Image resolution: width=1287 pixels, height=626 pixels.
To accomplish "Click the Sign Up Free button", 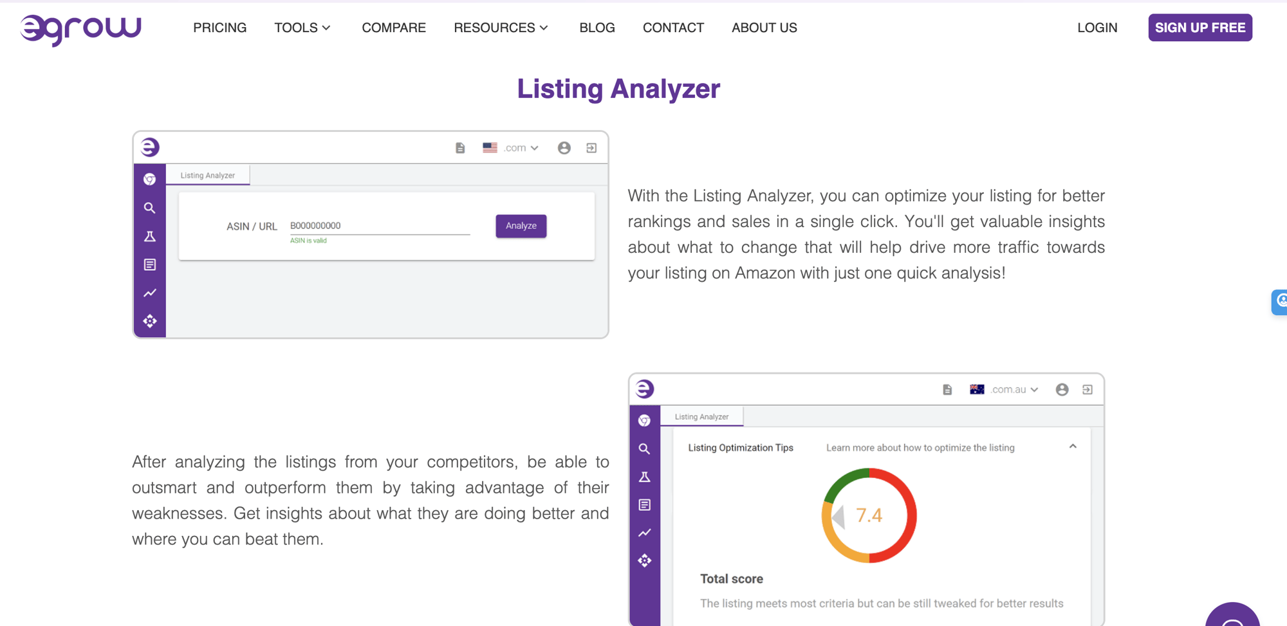I will click(x=1200, y=28).
